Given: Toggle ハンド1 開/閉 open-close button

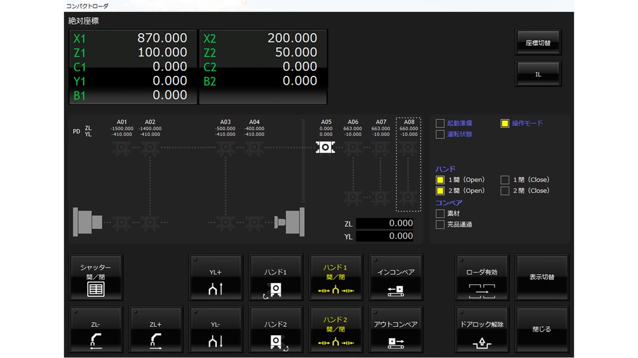Looking at the screenshot, I should [336, 278].
